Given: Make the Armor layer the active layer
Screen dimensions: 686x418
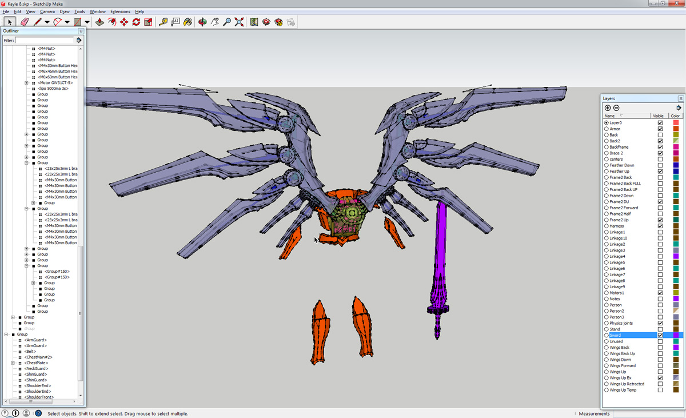Looking at the screenshot, I should (607, 129).
